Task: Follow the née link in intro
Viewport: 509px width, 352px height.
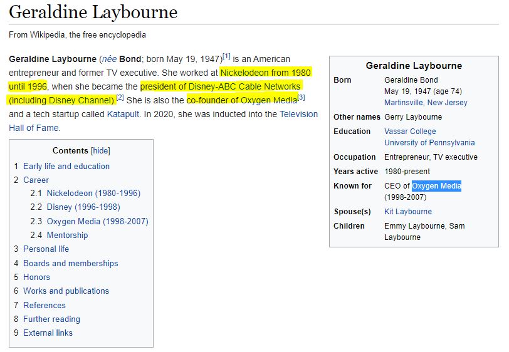Action: point(109,59)
